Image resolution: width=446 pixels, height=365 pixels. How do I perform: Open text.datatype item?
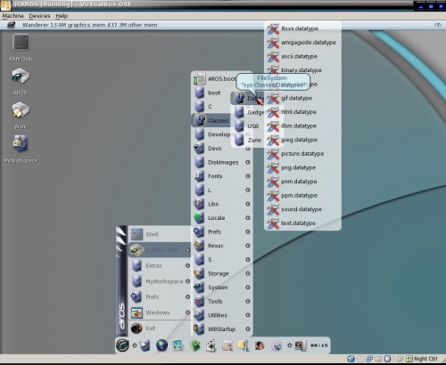click(302, 223)
